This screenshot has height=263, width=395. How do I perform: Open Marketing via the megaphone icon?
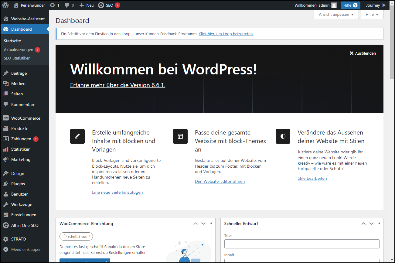click(7, 159)
